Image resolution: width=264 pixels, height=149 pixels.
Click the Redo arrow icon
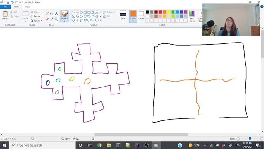(x=16, y=2)
